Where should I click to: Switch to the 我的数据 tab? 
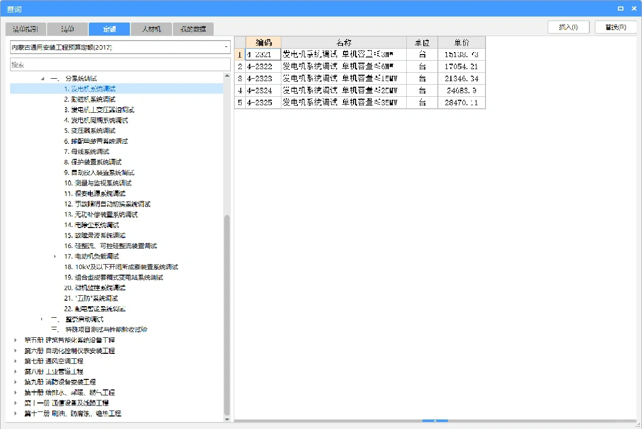[x=193, y=29]
